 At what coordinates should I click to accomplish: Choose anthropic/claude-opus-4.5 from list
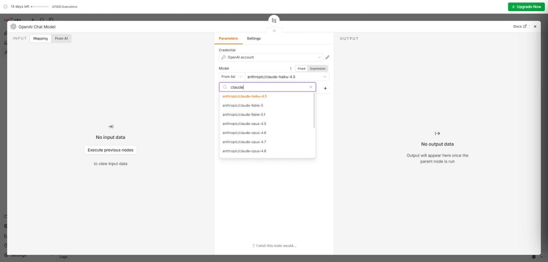(267, 123)
